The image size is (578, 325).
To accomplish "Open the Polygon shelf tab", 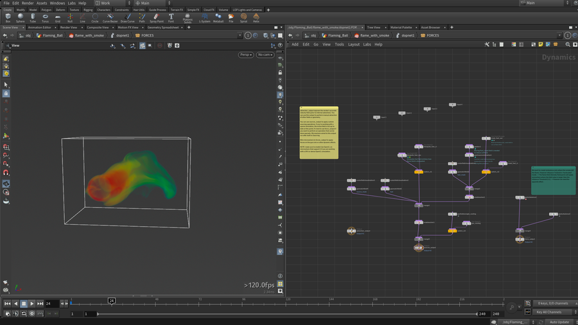I will [46, 10].
